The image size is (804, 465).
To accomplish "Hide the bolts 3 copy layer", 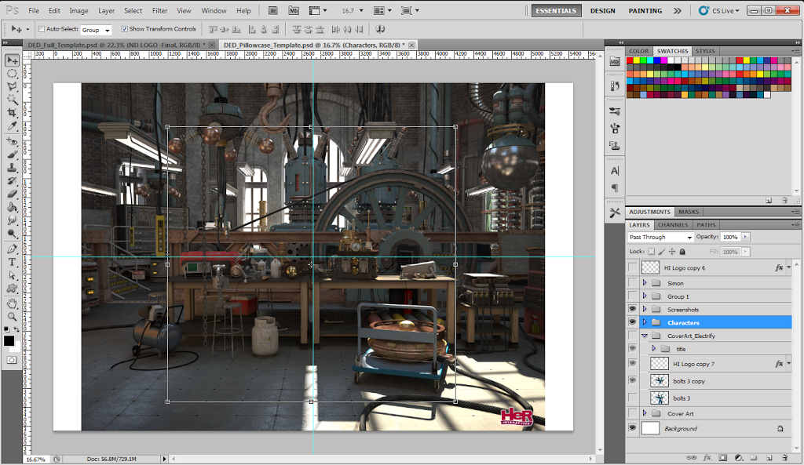I will click(632, 380).
